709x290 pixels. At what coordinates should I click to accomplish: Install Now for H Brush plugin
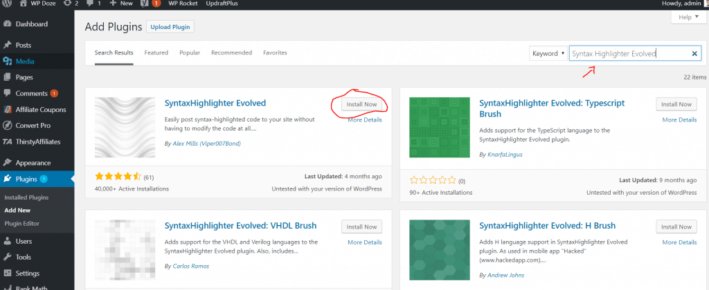tap(676, 227)
